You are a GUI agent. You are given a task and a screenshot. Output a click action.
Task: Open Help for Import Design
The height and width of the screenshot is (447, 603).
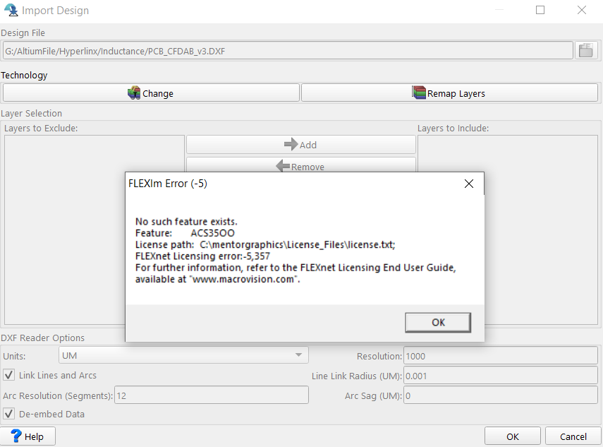28,436
